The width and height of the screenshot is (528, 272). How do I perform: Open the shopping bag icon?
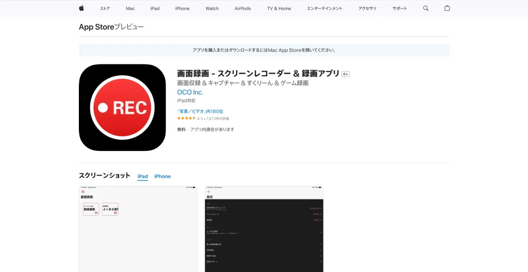click(447, 8)
